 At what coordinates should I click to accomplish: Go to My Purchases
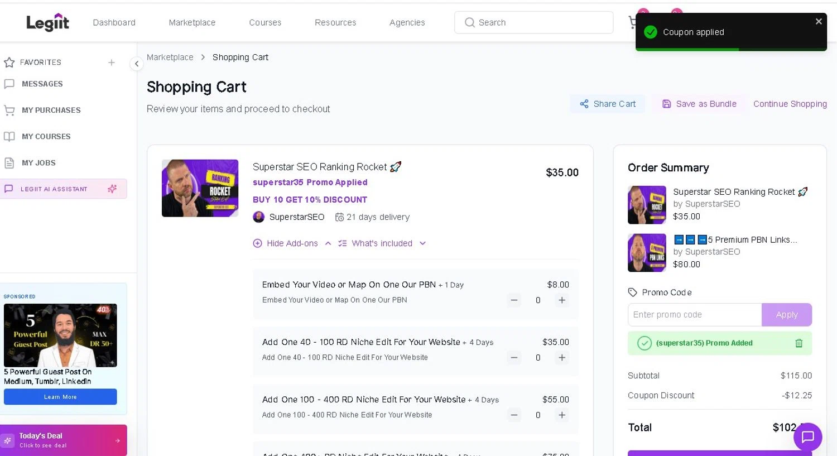coord(51,110)
